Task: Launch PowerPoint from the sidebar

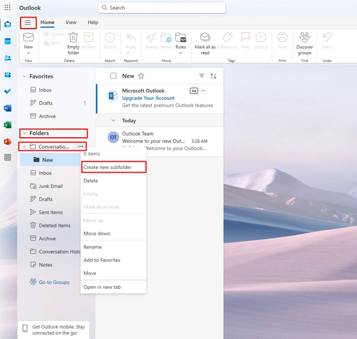Action: point(7,142)
